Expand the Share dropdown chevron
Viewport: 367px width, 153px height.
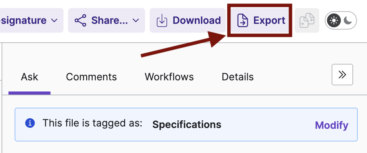coord(136,21)
